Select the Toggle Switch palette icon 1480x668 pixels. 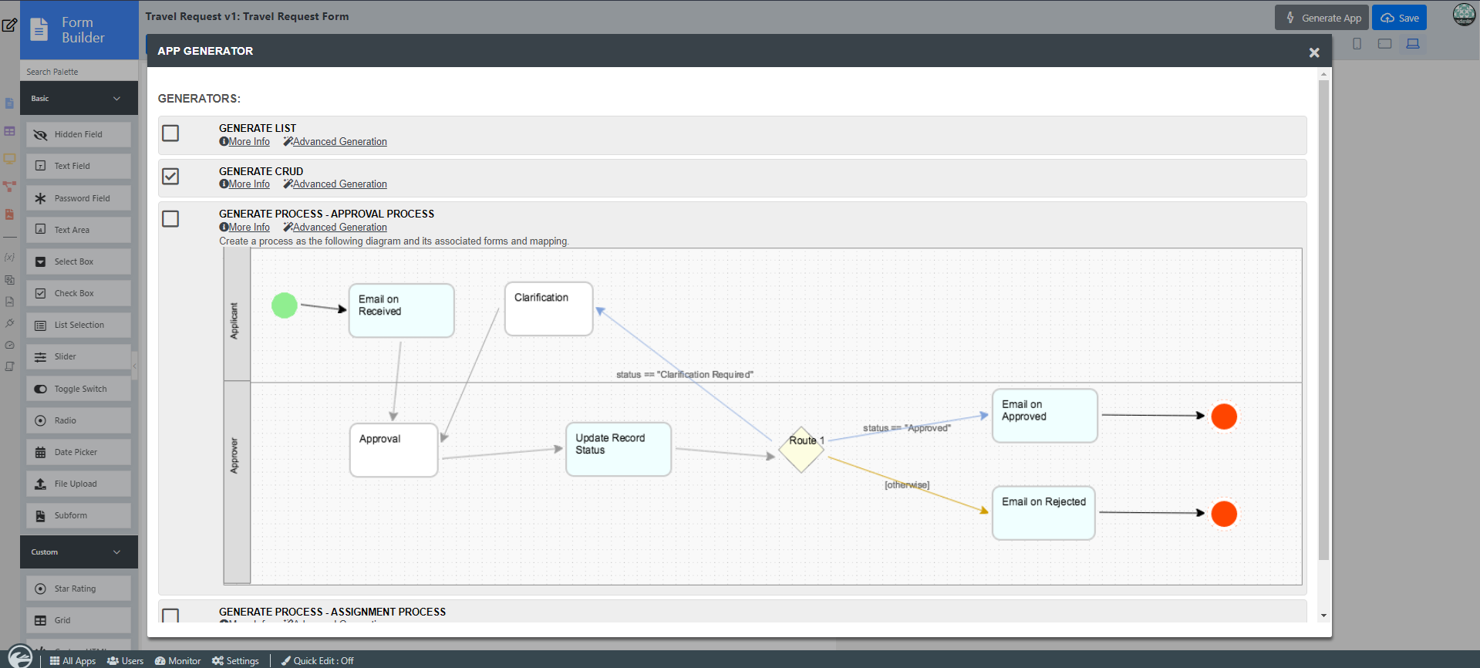41,390
